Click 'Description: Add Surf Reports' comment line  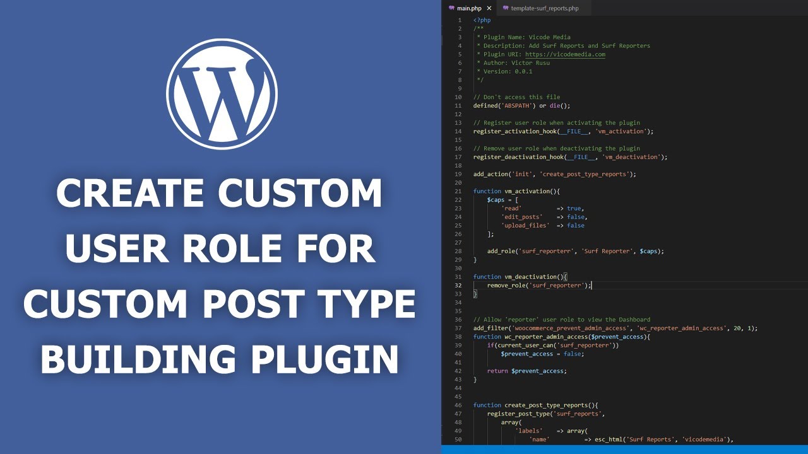coord(563,45)
